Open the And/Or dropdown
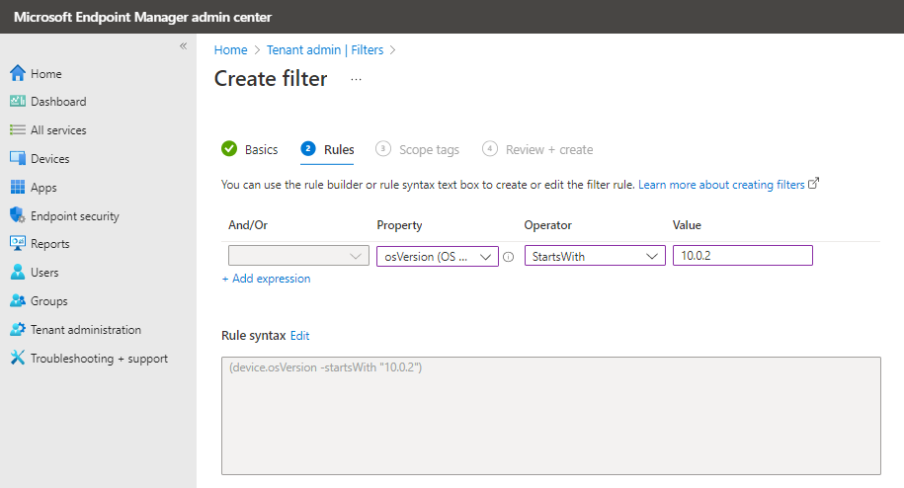 click(298, 256)
